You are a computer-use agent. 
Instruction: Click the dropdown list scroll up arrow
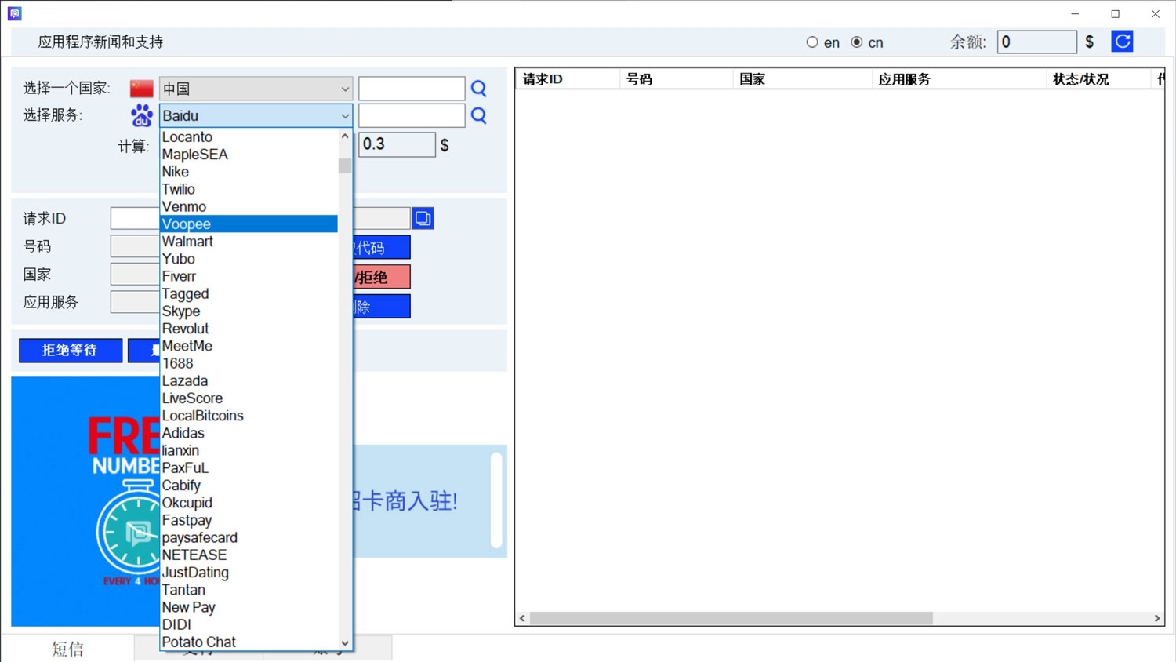point(345,136)
